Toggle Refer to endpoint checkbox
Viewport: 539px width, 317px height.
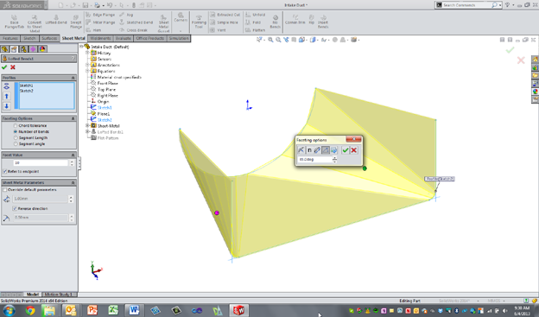pyautogui.click(x=5, y=171)
